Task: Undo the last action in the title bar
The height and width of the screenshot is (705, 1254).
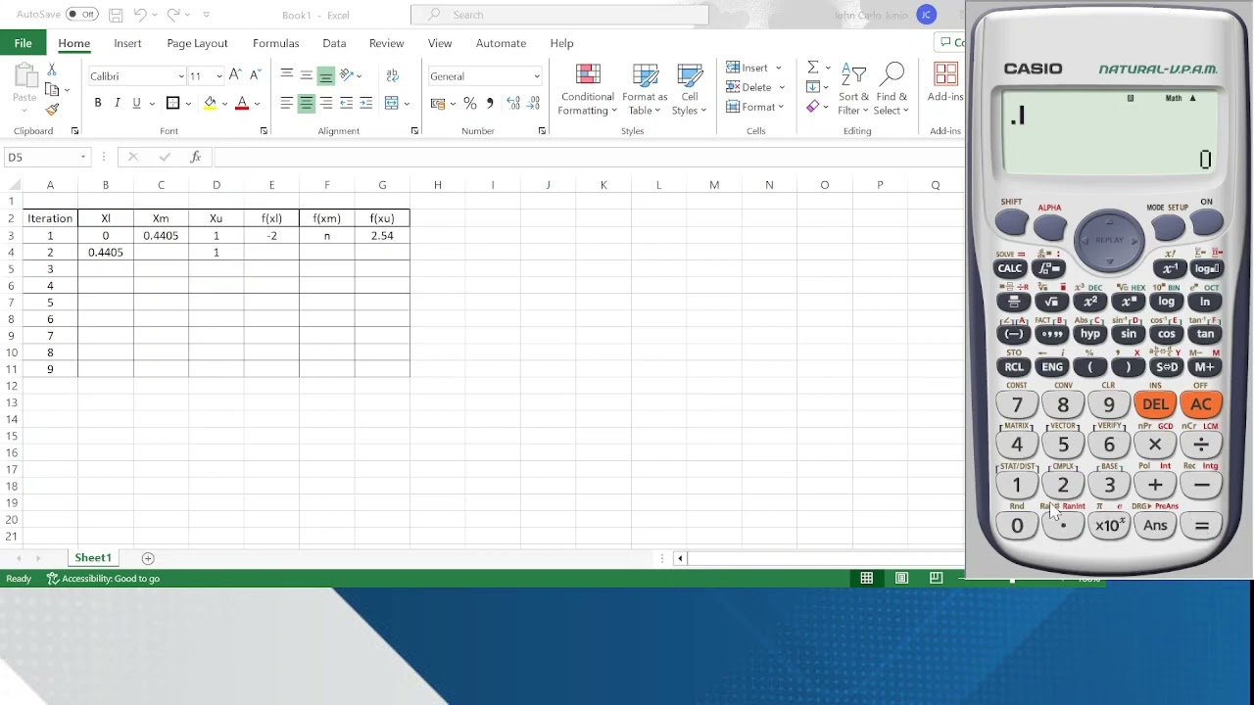Action: click(x=140, y=15)
